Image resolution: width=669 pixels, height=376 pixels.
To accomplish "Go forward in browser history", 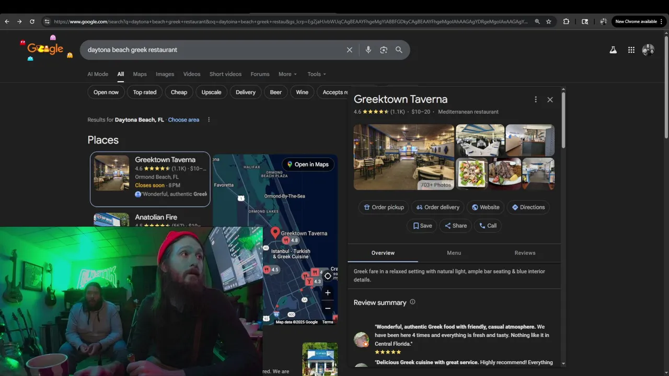I will pyautogui.click(x=19, y=21).
